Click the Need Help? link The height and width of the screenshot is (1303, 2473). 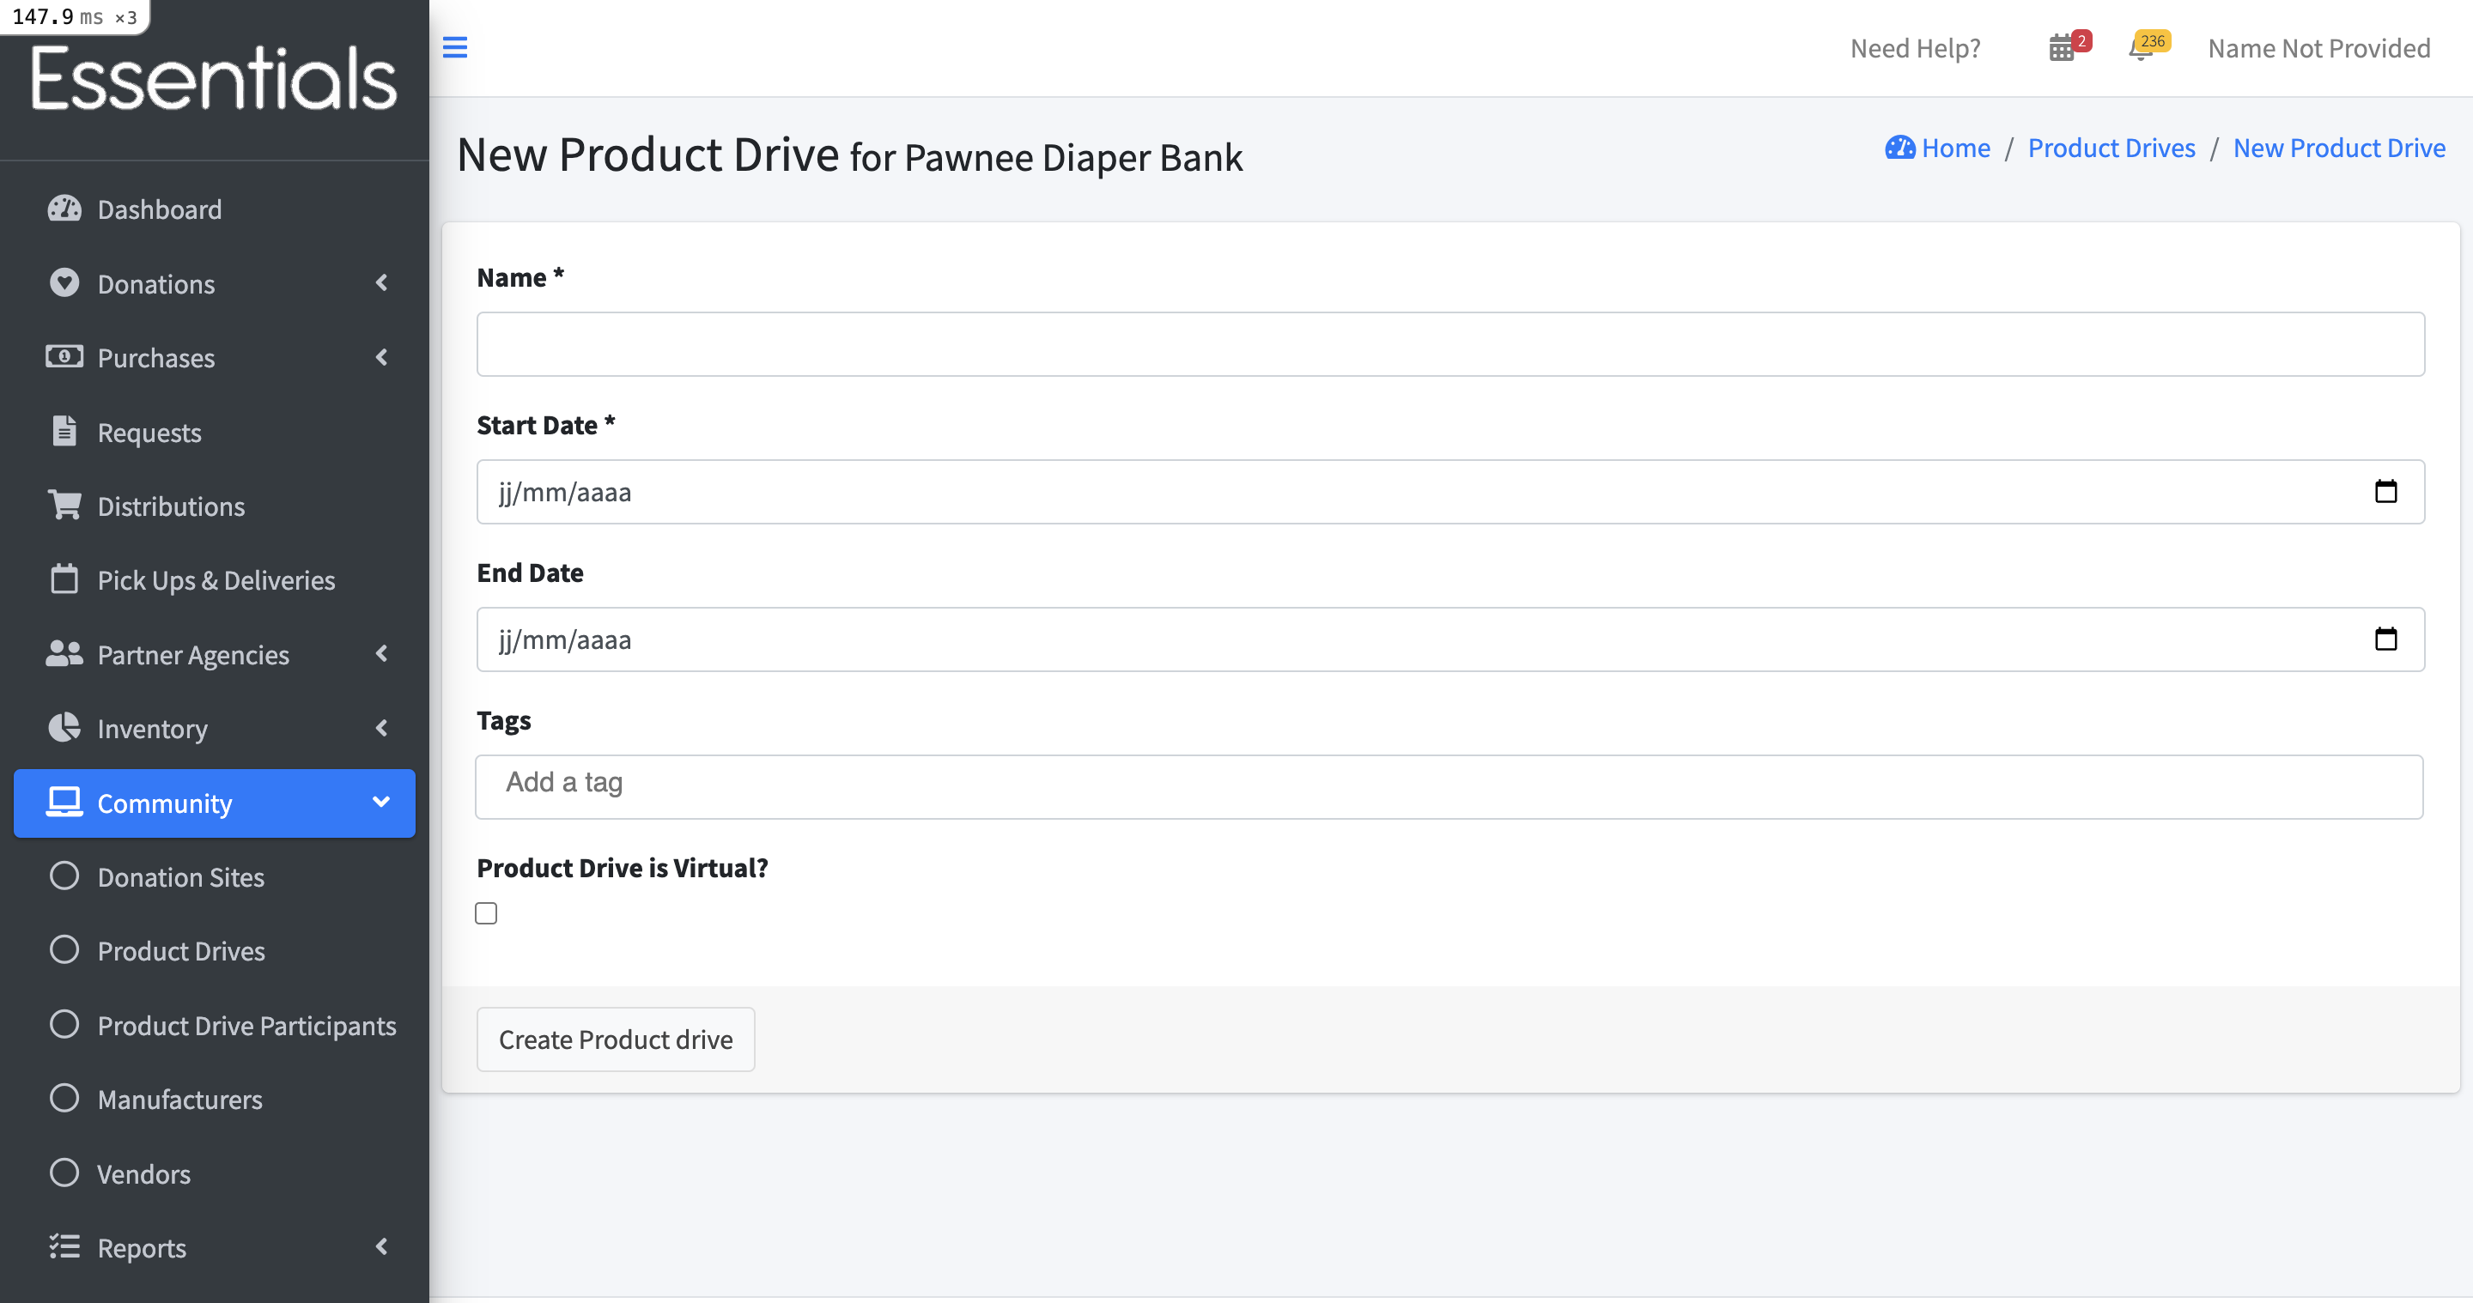click(1914, 48)
